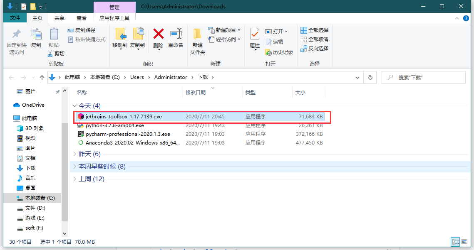Image resolution: width=474 pixels, height=250 pixels.
Task: Open Application Tools (应用程序工具) tab
Action: [114, 18]
